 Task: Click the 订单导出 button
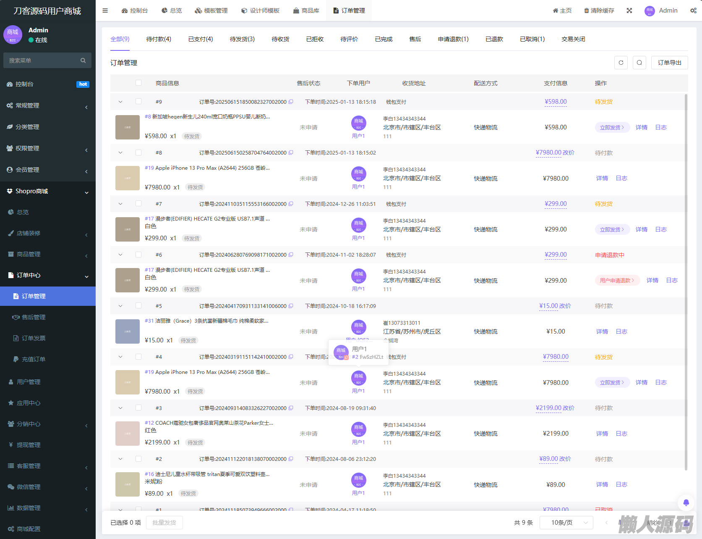point(669,63)
